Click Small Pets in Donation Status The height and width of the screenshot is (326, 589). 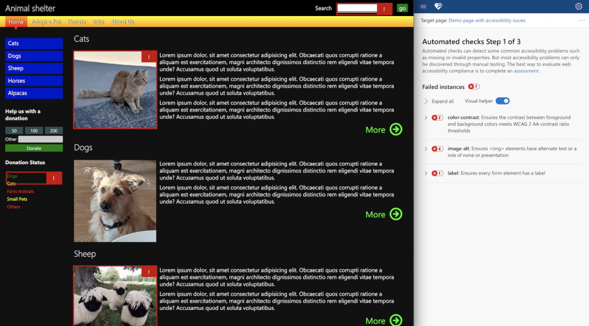(x=17, y=199)
